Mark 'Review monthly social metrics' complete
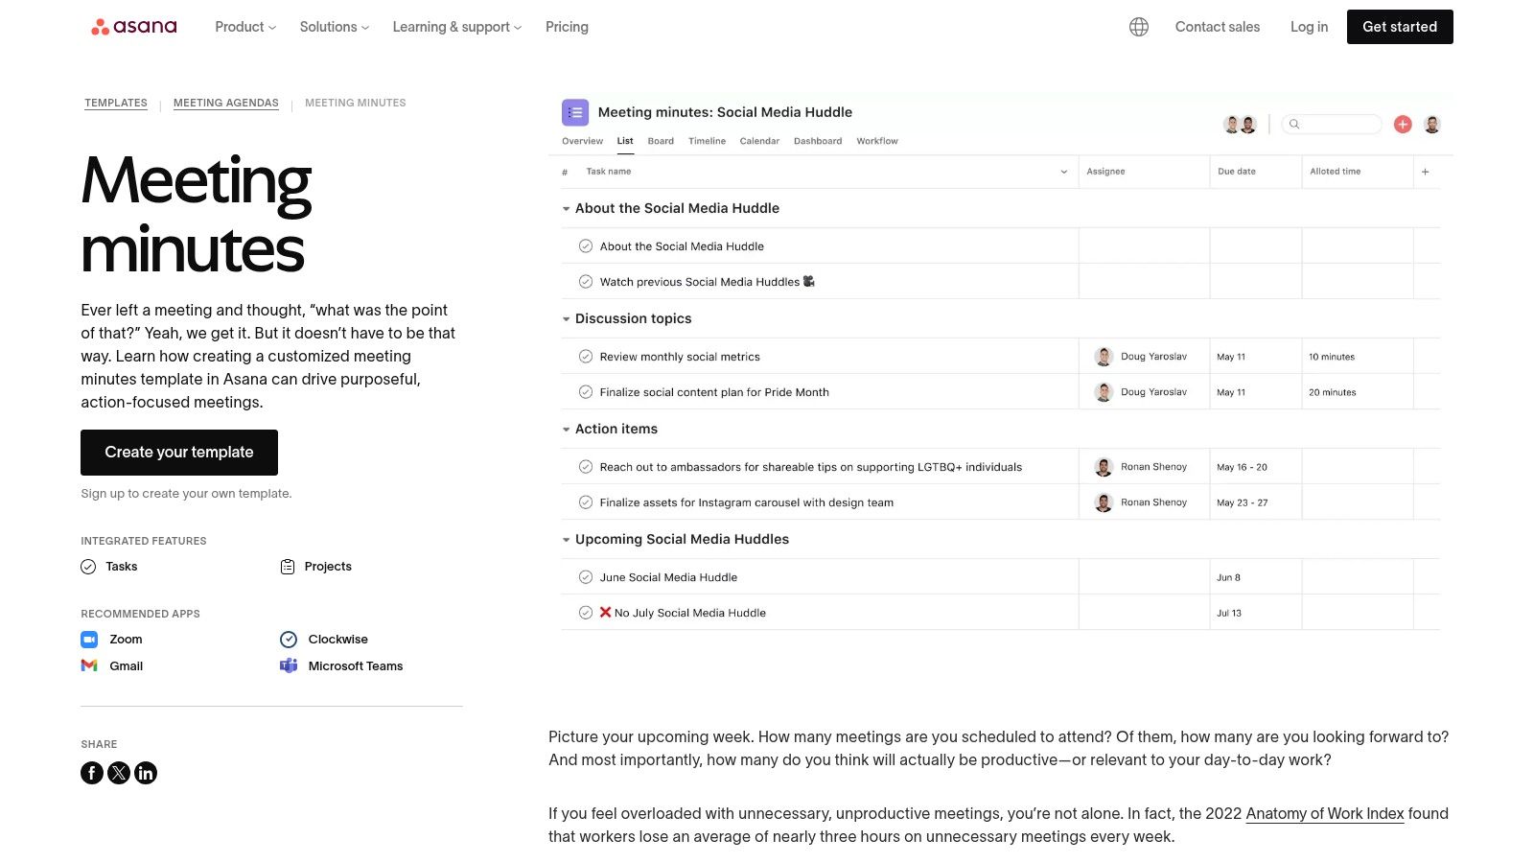This screenshot has width=1534, height=863. 586,356
